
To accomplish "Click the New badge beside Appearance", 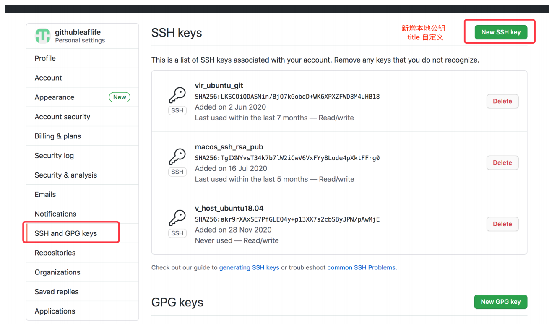I will coord(120,97).
